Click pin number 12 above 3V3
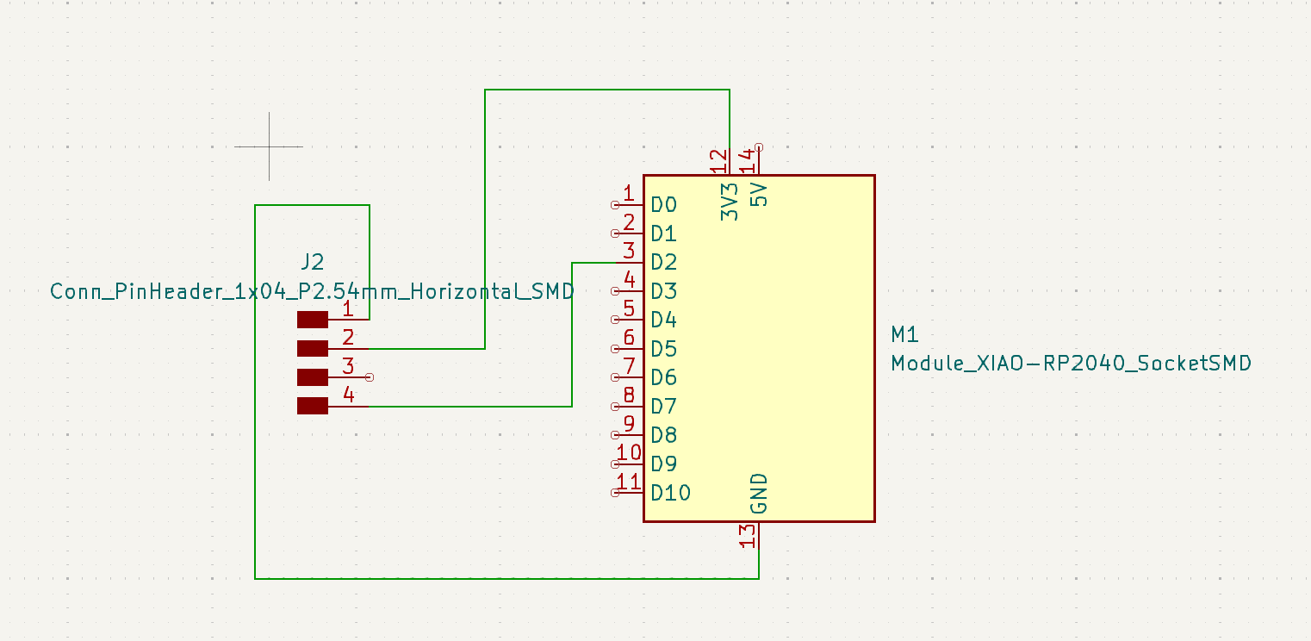The image size is (1311, 641). tap(718, 160)
